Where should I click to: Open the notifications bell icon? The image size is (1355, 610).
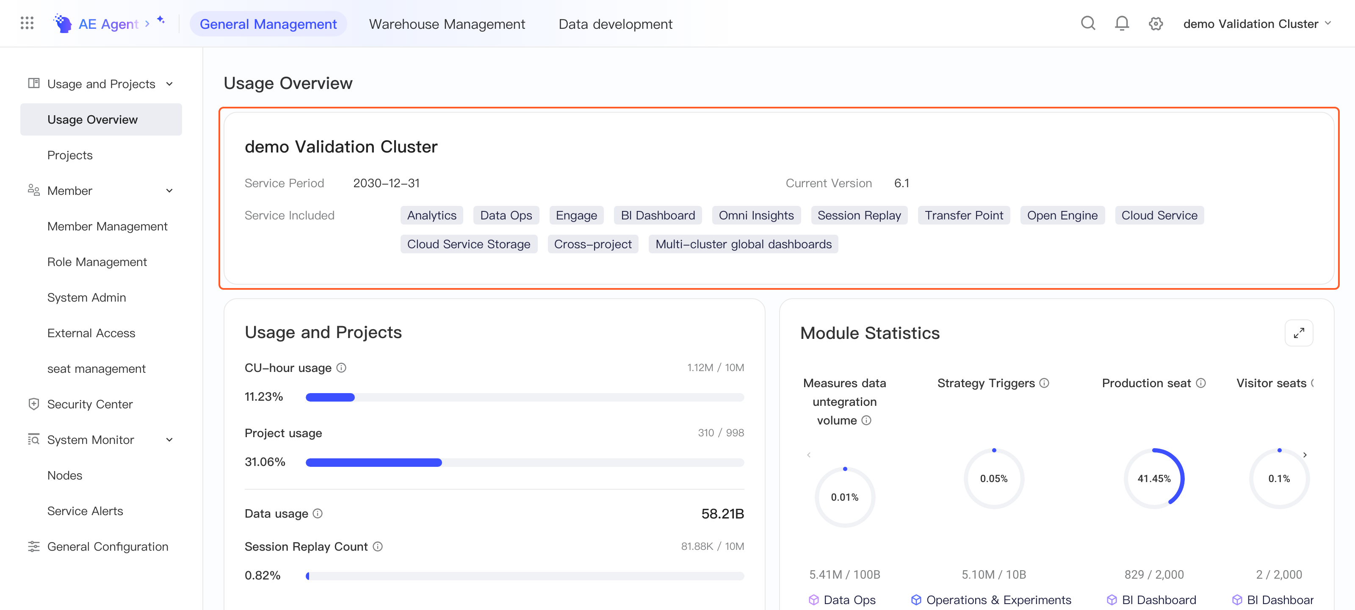tap(1121, 23)
